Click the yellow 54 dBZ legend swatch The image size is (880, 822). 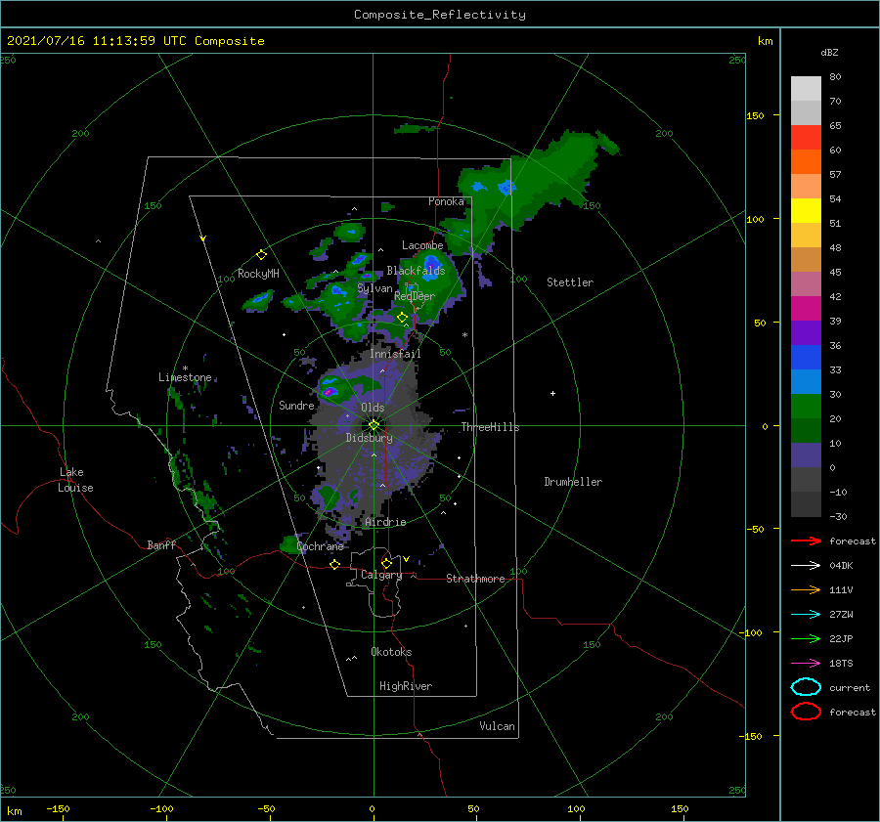click(806, 210)
